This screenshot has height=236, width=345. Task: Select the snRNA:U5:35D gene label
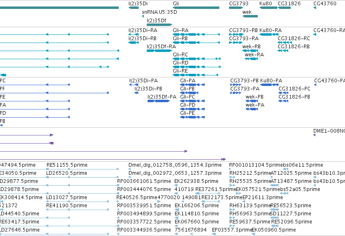click(159, 12)
